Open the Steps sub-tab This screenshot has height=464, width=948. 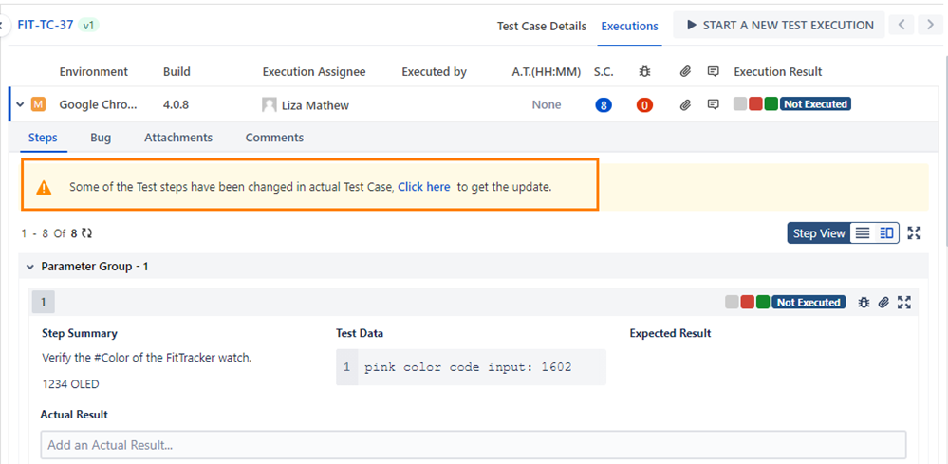tap(43, 138)
